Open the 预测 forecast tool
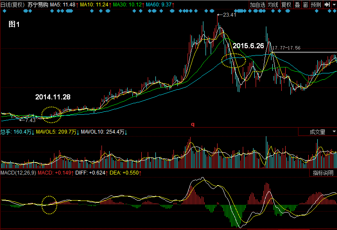This screenshot has height=230, width=337. (x=316, y=4)
